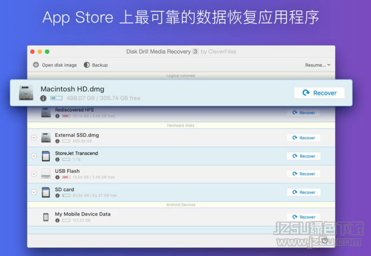This screenshot has width=371, height=256.
Task: Recover the Rediscovered HFS volume
Action: pyautogui.click(x=304, y=112)
